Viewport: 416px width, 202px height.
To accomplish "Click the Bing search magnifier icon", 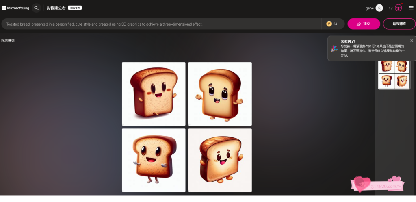I will [x=36, y=8].
